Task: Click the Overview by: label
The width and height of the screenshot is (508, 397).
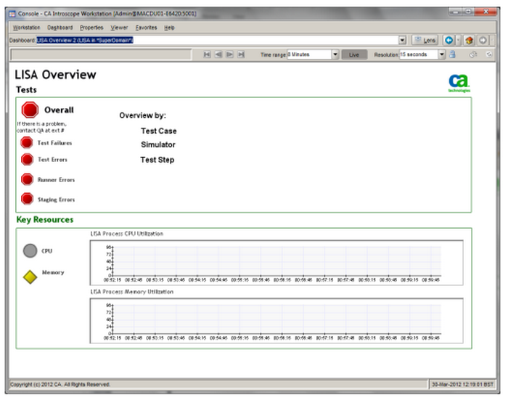Action: click(142, 115)
